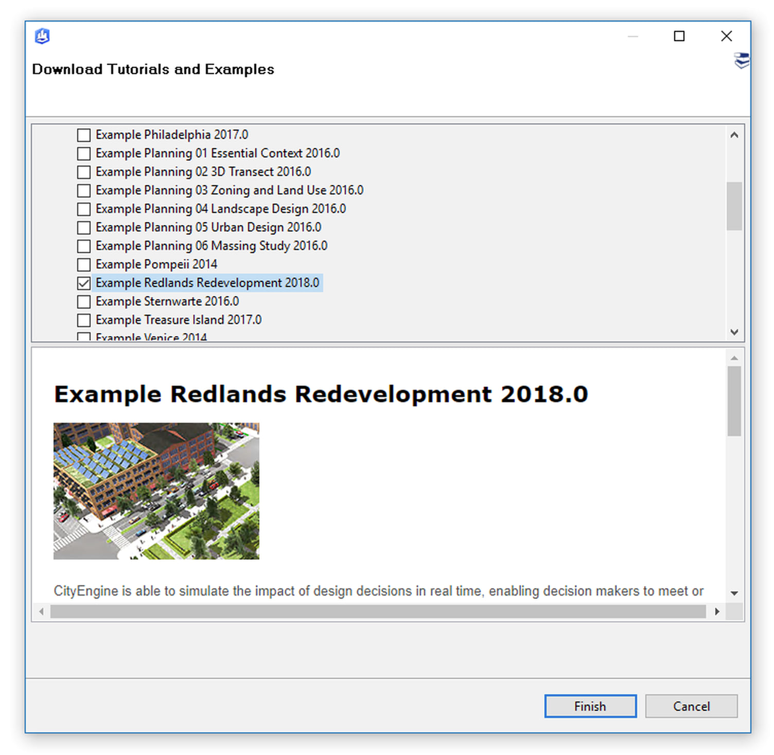The width and height of the screenshot is (774, 755).
Task: Select the "Example Pompeii 2014" list entry
Action: tap(156, 264)
